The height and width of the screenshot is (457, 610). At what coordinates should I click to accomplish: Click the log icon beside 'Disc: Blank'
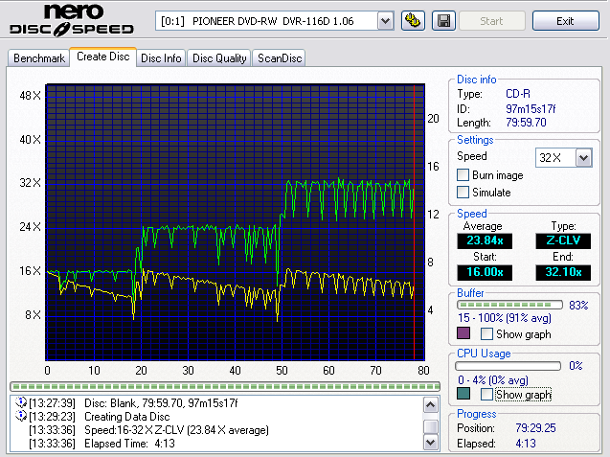pos(19,403)
